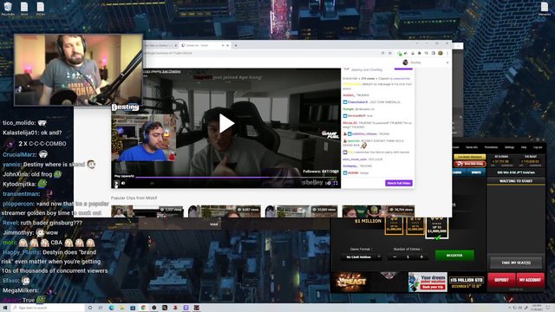The height and width of the screenshot is (312, 555).
Task: Open the second desktop file icon beside Recycle Bin
Action: click(x=24, y=9)
